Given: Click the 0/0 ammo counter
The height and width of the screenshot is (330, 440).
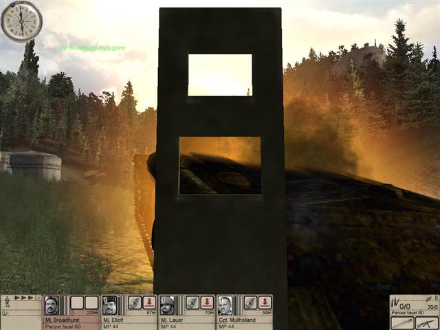Looking at the screenshot, I should click(405, 307).
